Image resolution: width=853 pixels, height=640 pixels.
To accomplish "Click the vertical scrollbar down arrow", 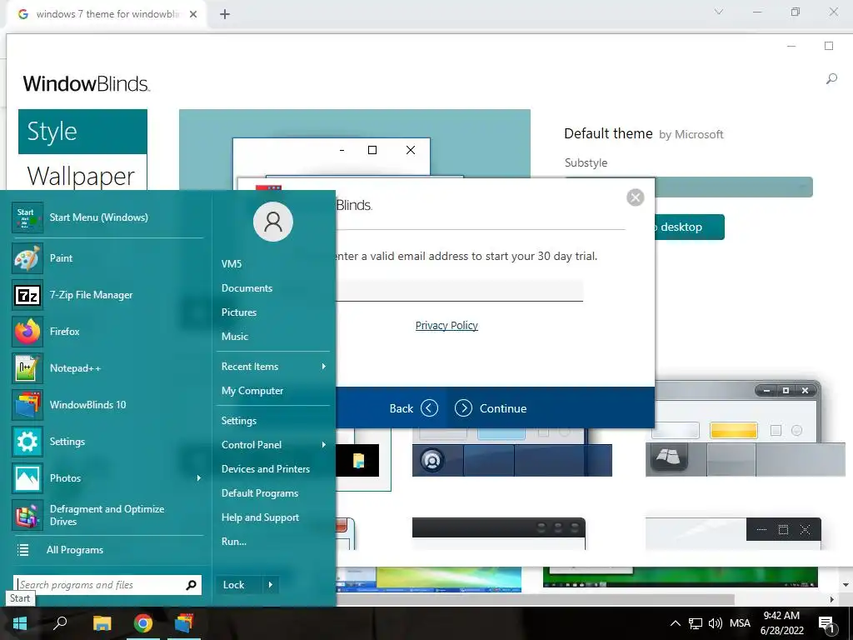I will tap(846, 585).
